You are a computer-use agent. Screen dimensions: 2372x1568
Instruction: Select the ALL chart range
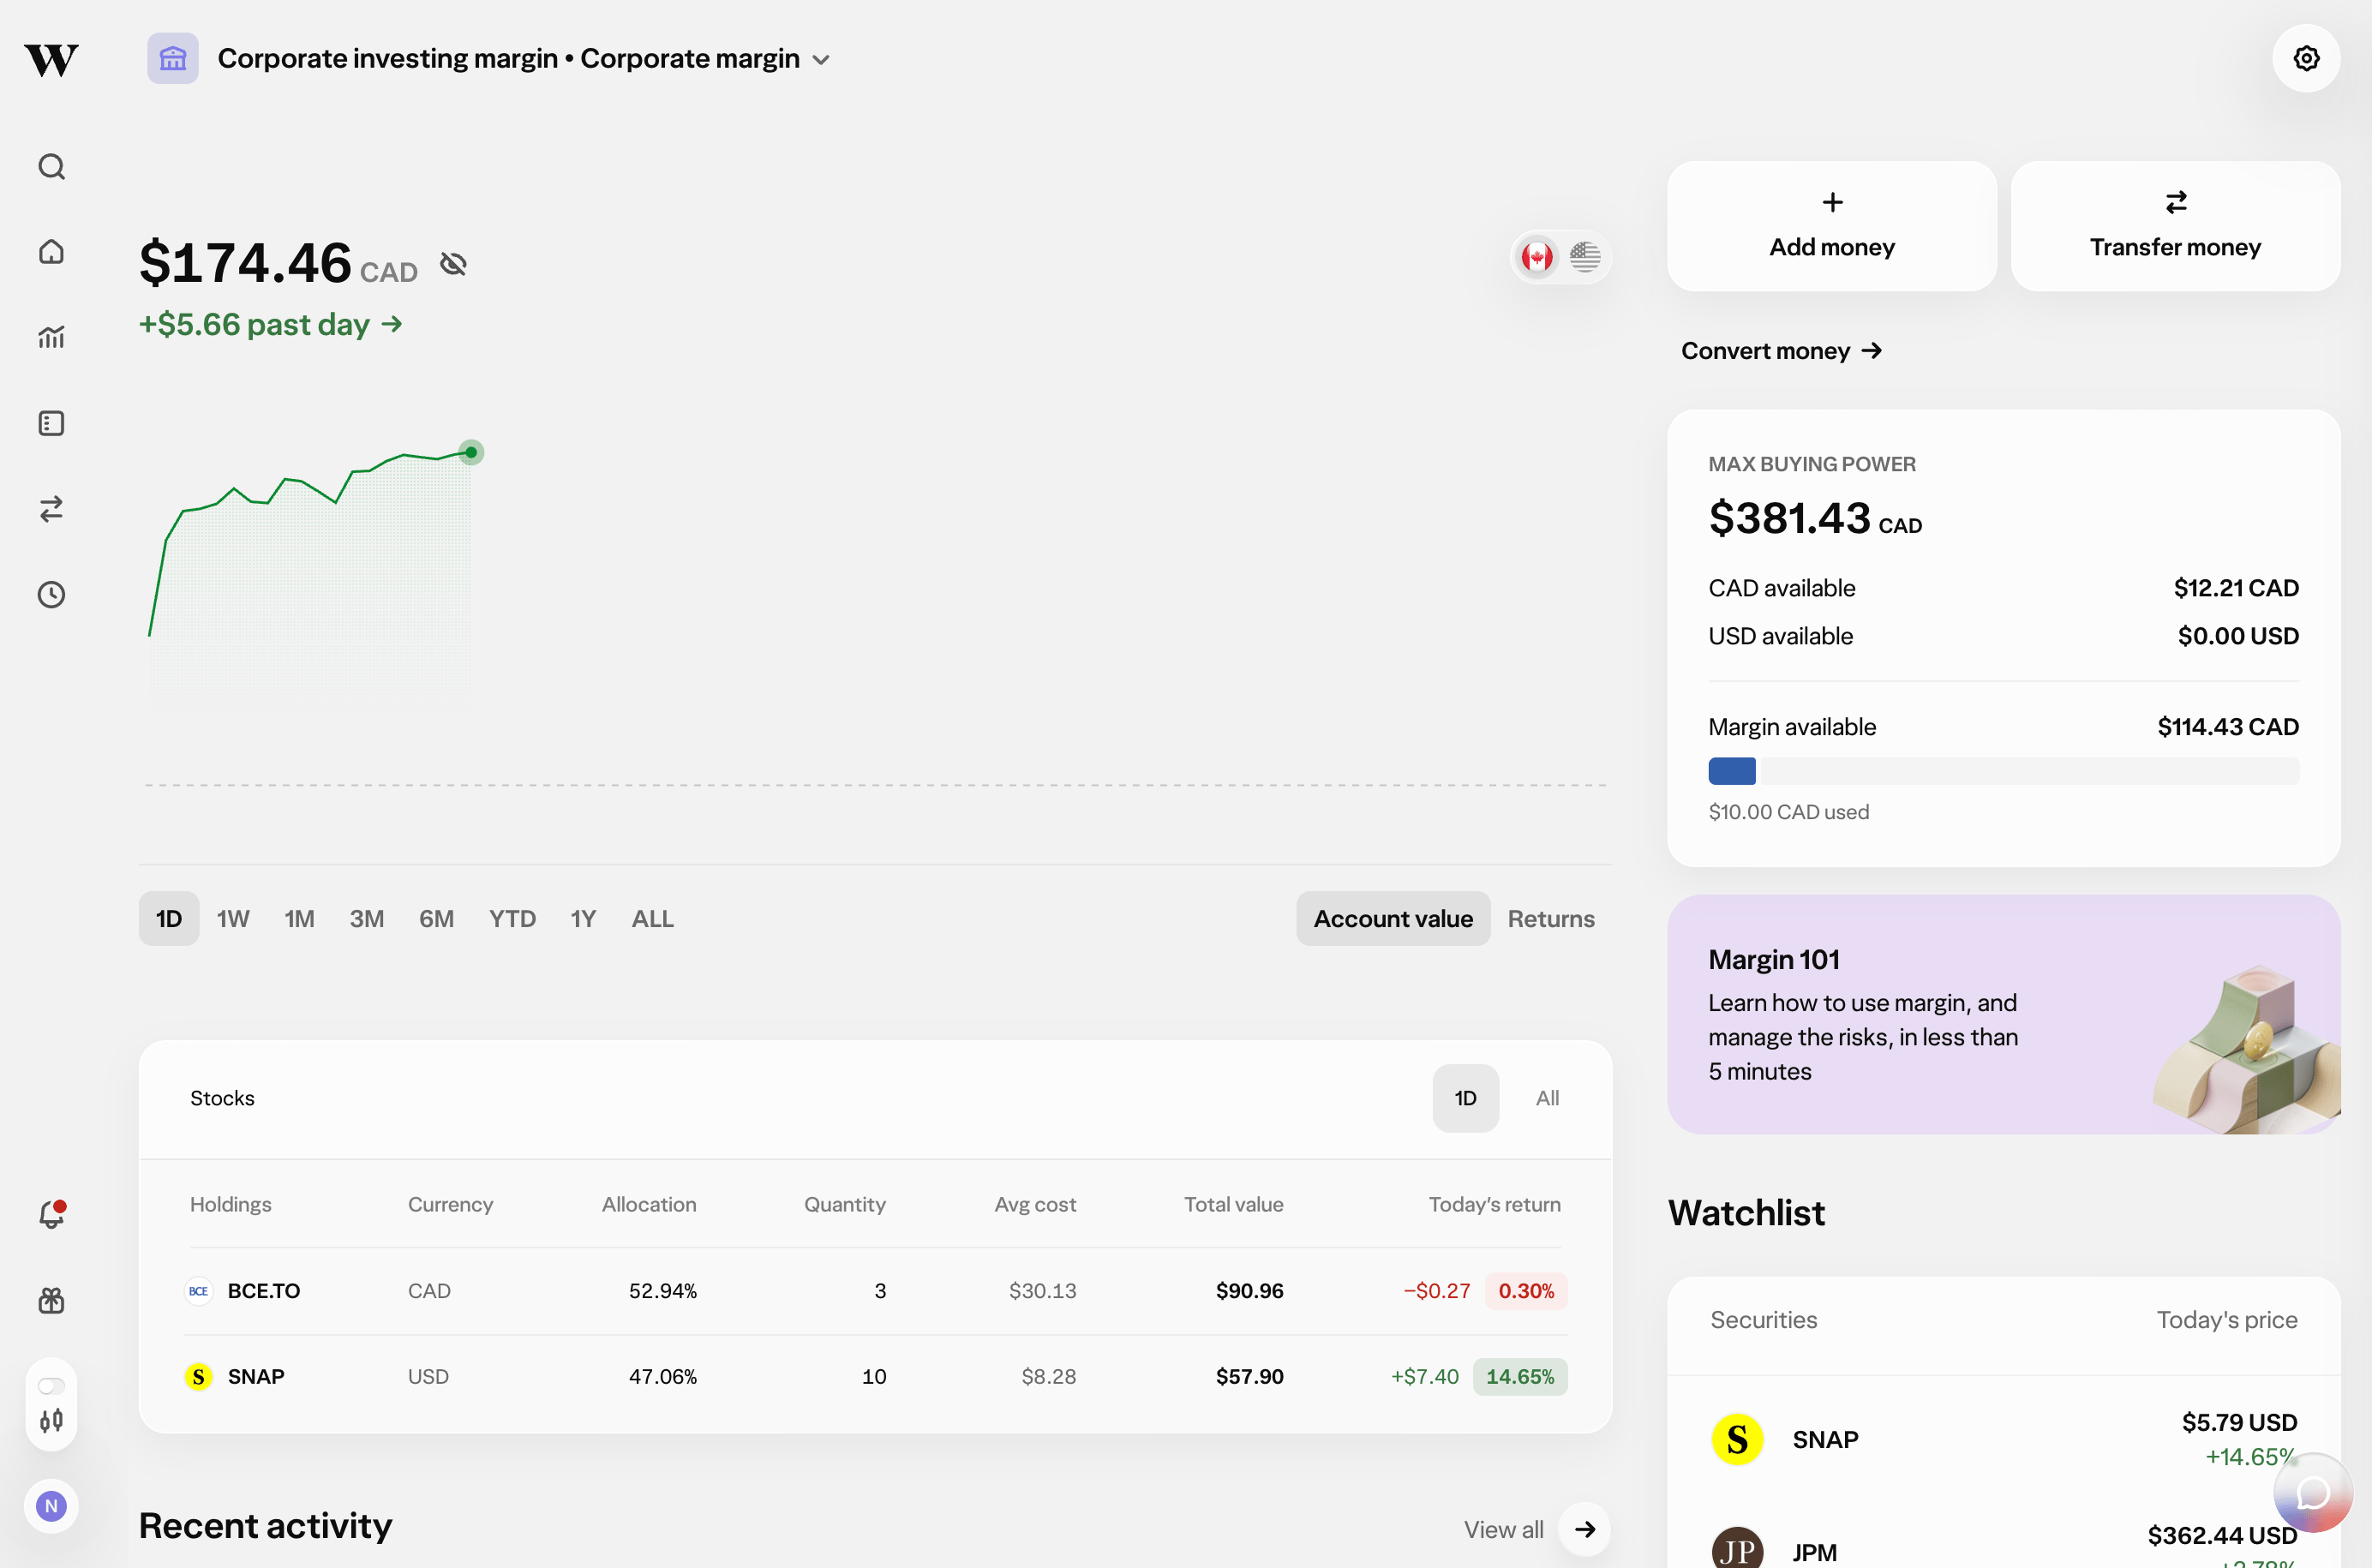pos(652,918)
